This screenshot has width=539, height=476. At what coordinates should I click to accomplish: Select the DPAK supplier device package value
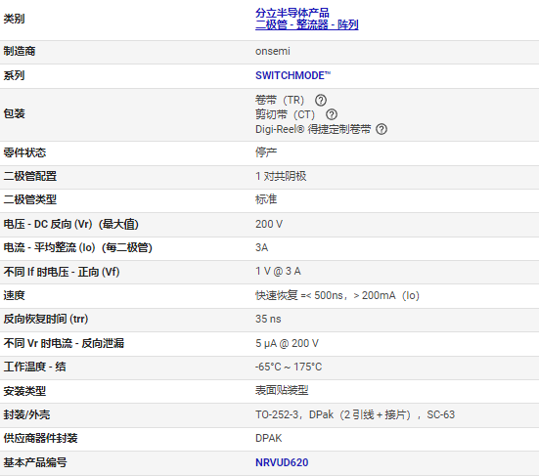point(268,438)
